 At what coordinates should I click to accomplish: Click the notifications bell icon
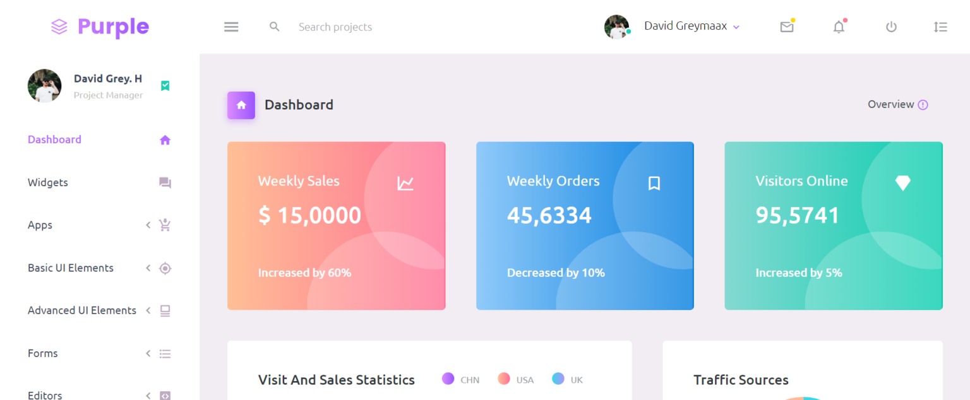click(x=839, y=27)
